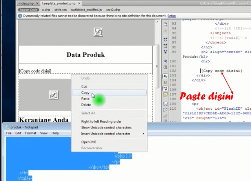The height and width of the screenshot is (181, 251).
Task: Switch to the index.php document tab
Action: point(26,4)
